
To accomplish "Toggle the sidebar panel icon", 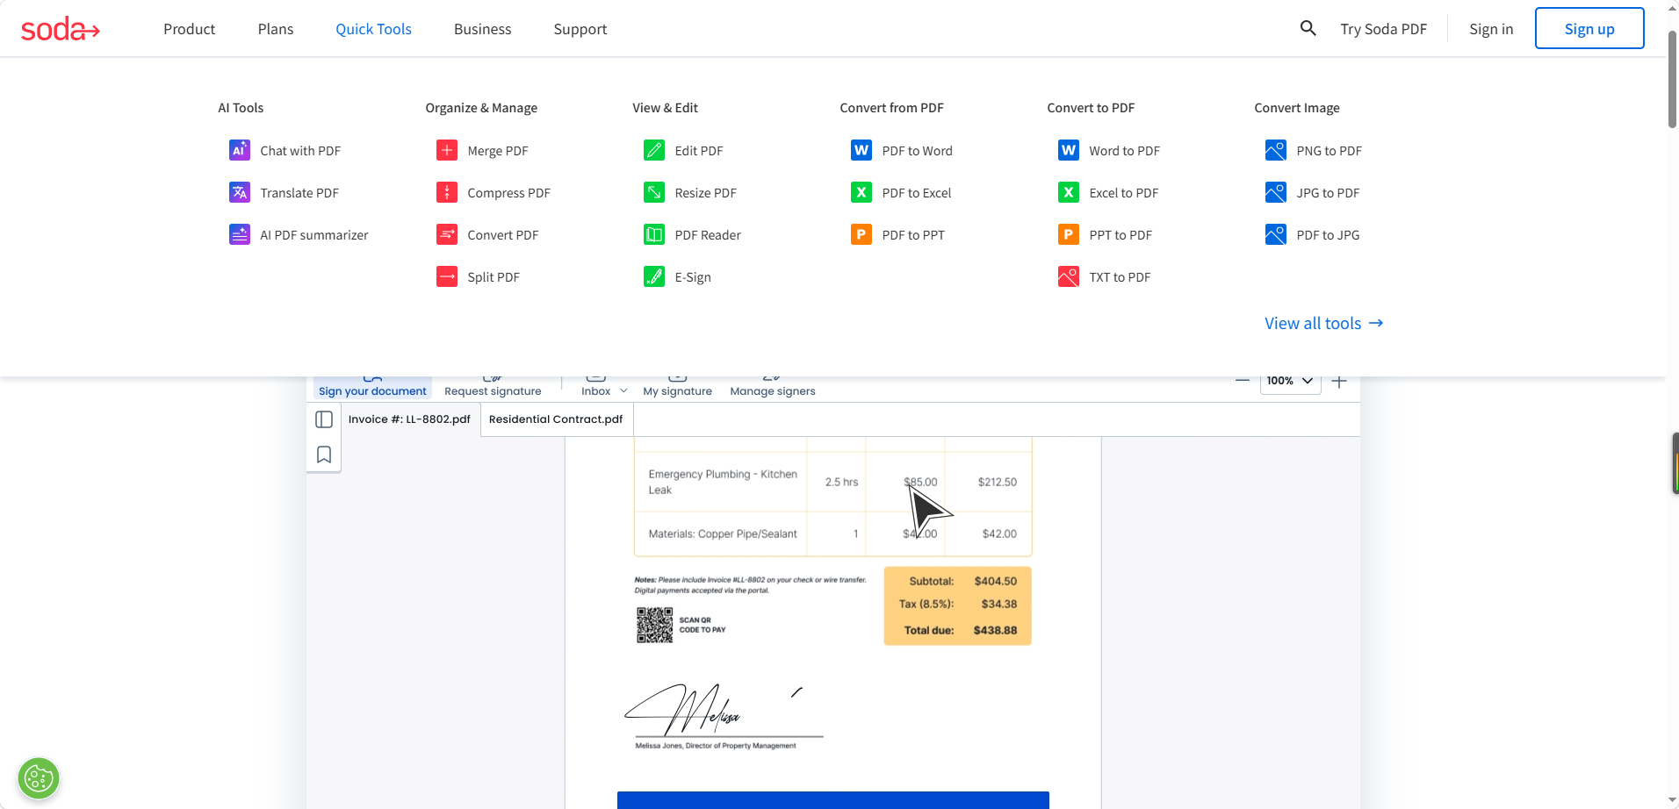I will pyautogui.click(x=324, y=419).
